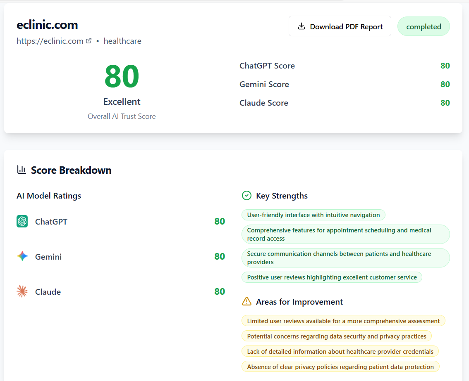
Task: Click the positive user reviews tag
Action: click(332, 277)
